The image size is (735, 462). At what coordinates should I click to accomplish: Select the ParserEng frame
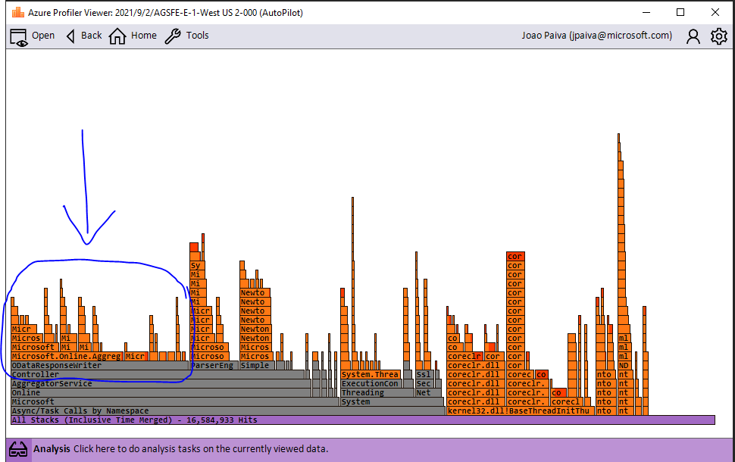(x=214, y=366)
